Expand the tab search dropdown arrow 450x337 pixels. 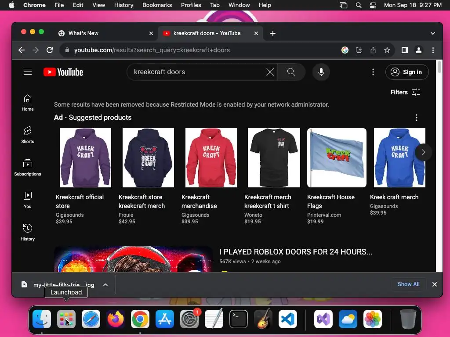click(433, 33)
